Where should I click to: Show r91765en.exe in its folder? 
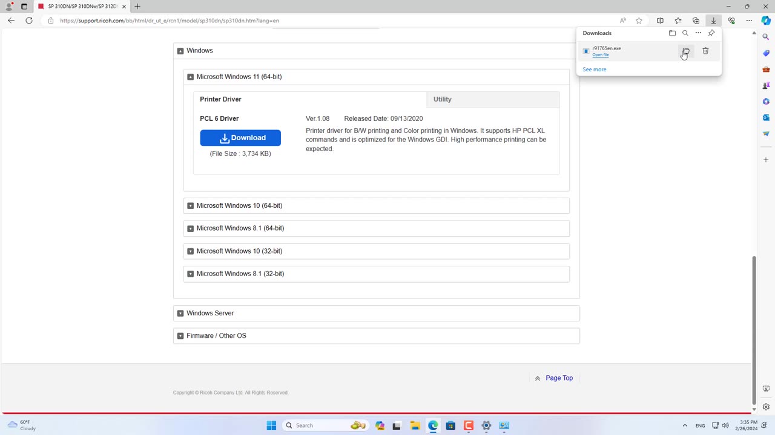pos(685,51)
